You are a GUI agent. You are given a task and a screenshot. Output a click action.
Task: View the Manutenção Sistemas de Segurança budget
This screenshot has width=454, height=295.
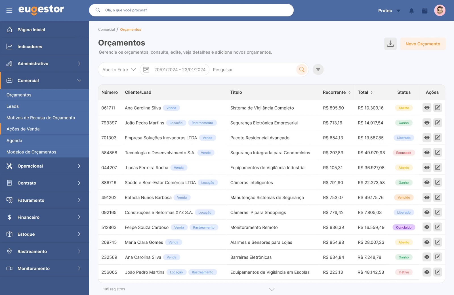pos(427,197)
